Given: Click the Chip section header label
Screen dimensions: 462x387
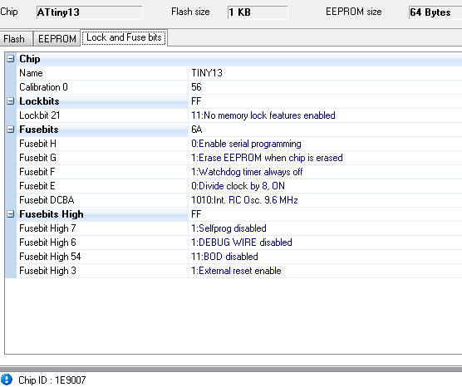Looking at the screenshot, I should coord(30,59).
